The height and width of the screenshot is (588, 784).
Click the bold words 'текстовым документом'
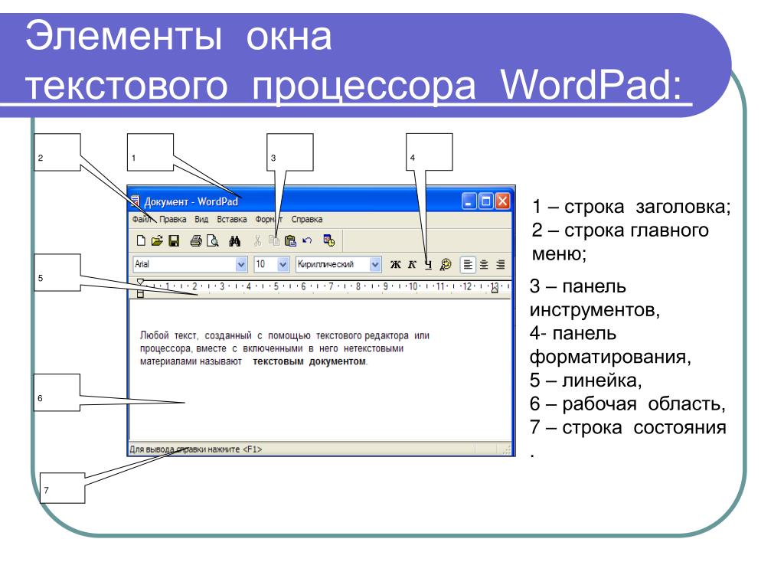coord(309,361)
